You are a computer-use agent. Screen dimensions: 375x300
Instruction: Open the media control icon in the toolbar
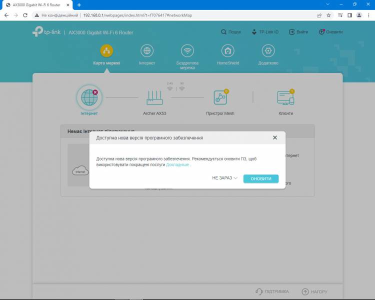(340, 15)
